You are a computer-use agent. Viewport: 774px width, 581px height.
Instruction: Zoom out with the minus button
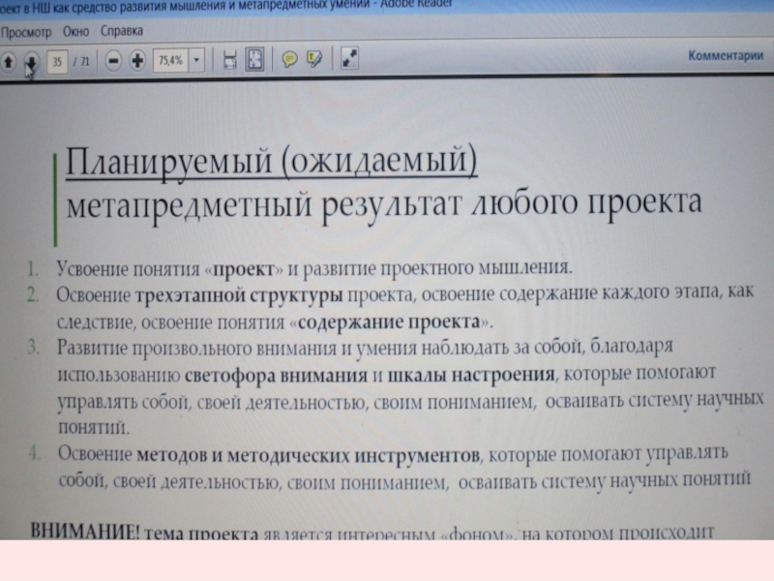click(113, 61)
